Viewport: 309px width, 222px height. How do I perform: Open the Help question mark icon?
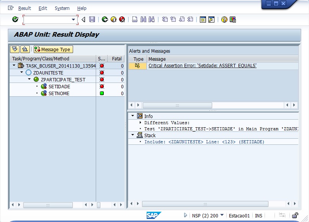tap(224, 19)
